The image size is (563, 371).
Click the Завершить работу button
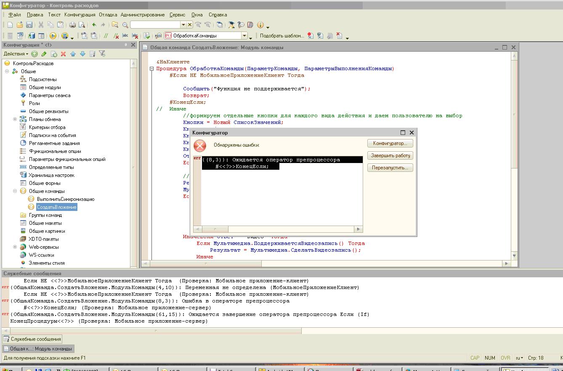390,155
